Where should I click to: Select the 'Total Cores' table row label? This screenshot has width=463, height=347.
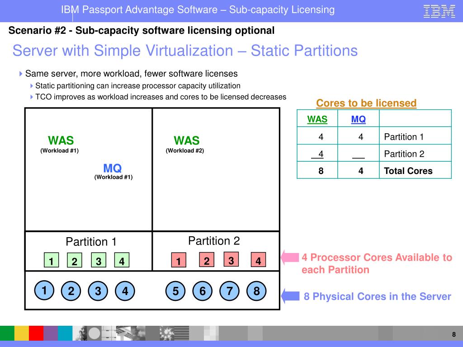click(408, 171)
